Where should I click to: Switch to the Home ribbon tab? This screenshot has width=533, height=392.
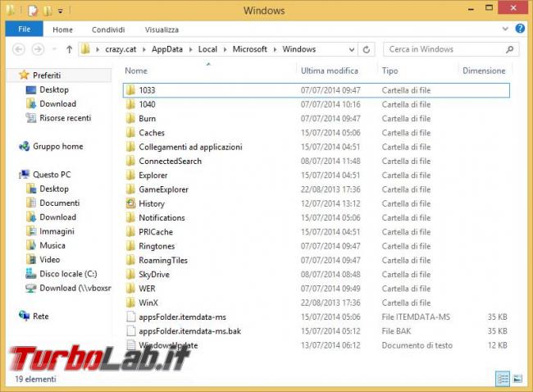(x=62, y=30)
